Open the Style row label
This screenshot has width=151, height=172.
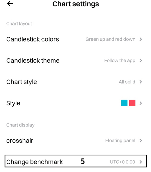coord(13,103)
